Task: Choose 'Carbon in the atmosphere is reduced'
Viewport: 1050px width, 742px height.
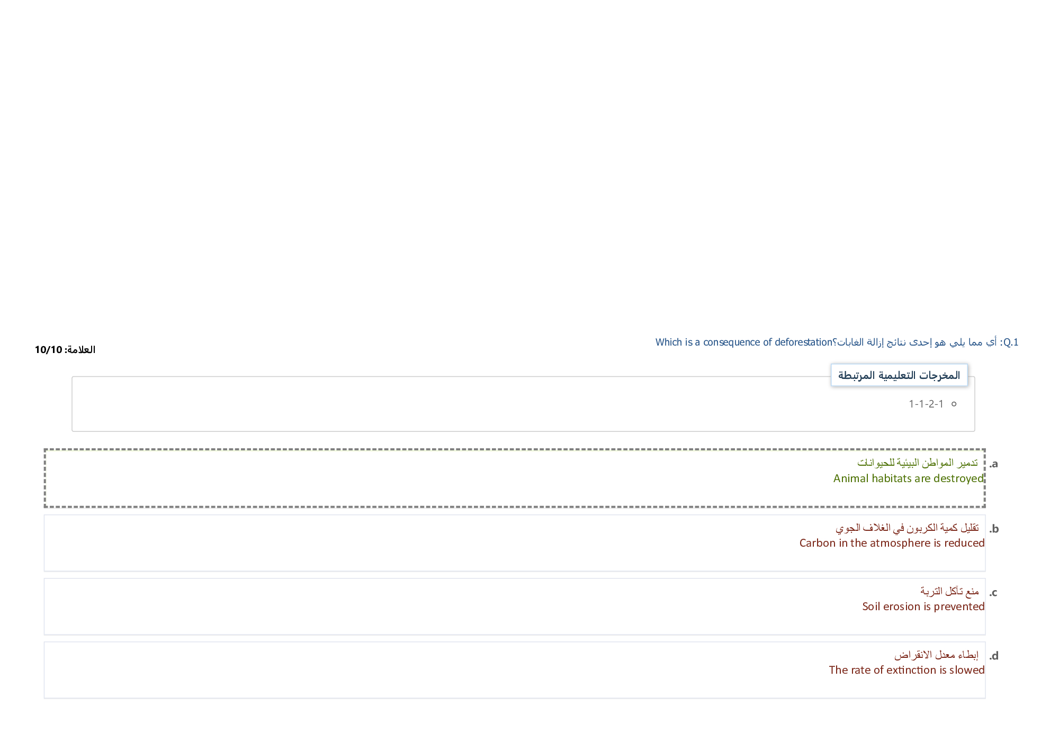Action: 892,543
